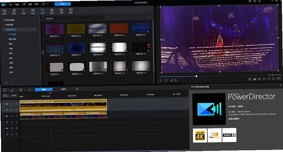
Task: Click the add tag icon under category list
Action: click(6, 83)
